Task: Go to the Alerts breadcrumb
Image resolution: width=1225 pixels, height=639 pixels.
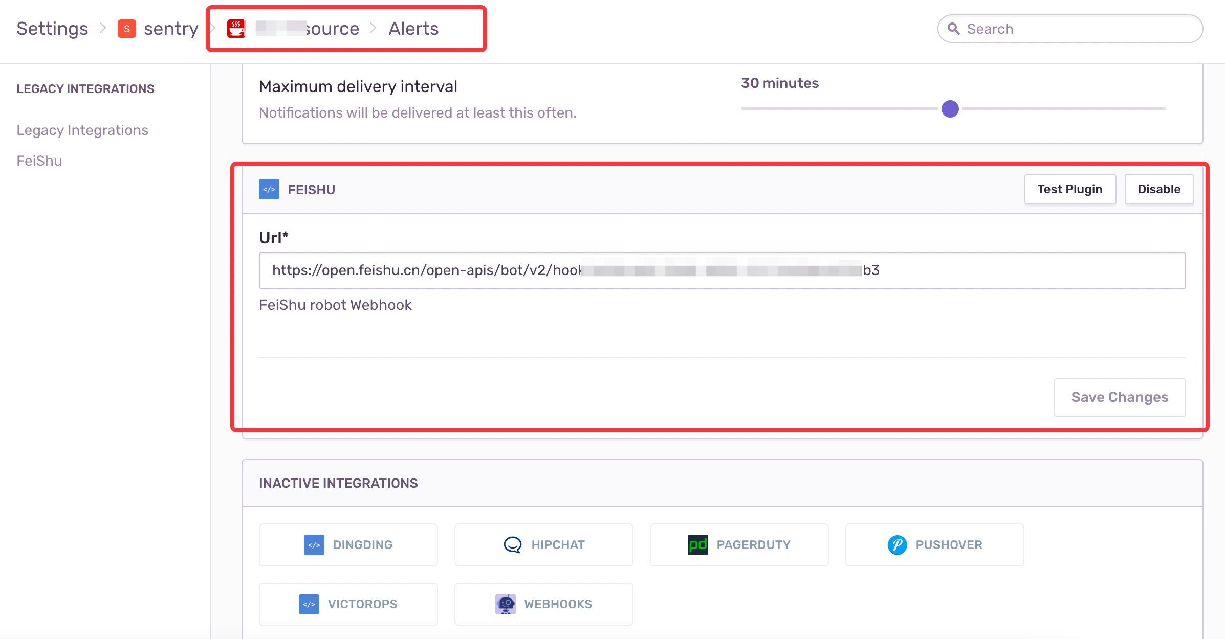Action: (x=413, y=29)
